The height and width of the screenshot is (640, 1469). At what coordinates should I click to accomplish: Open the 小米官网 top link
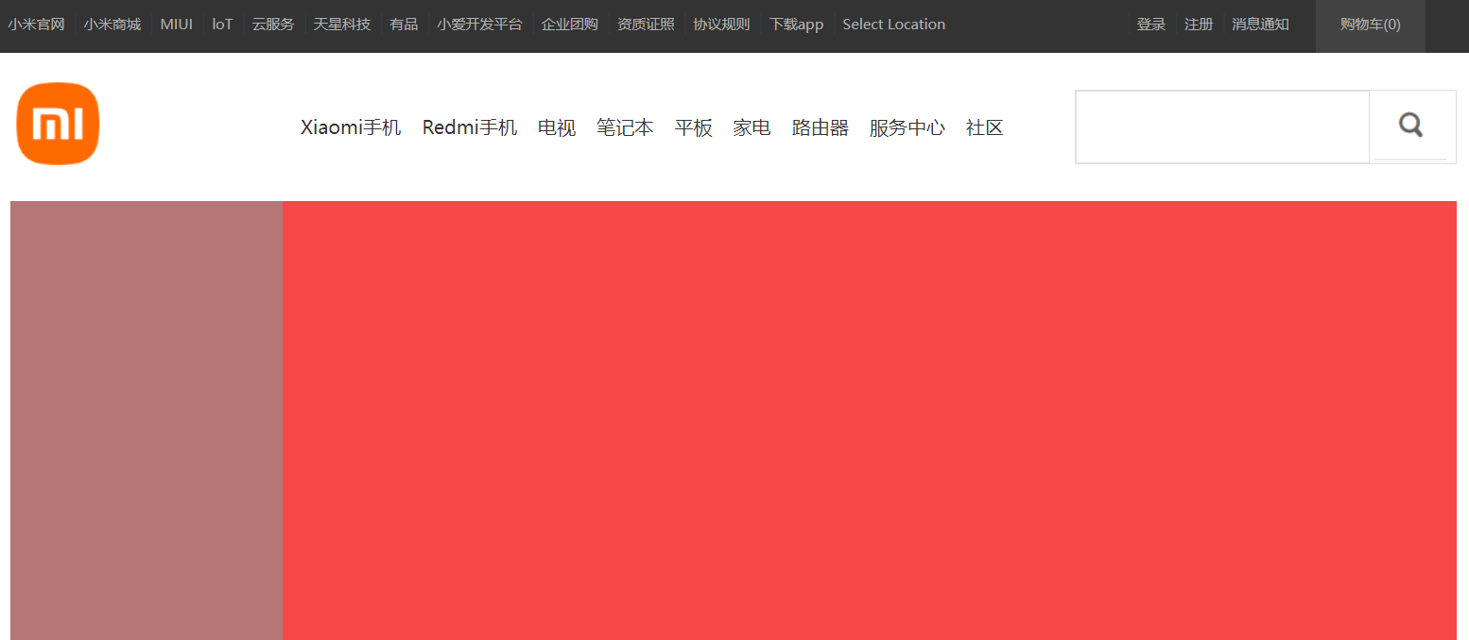[36, 25]
